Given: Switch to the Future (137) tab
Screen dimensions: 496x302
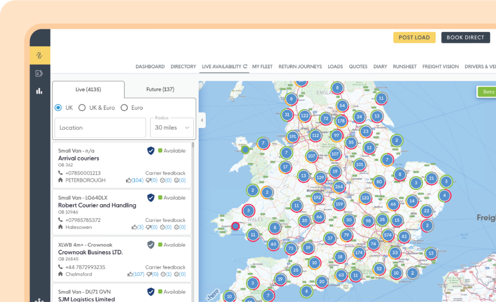Looking at the screenshot, I should (160, 90).
